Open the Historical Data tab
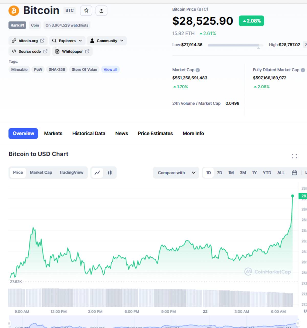 [x=89, y=133]
